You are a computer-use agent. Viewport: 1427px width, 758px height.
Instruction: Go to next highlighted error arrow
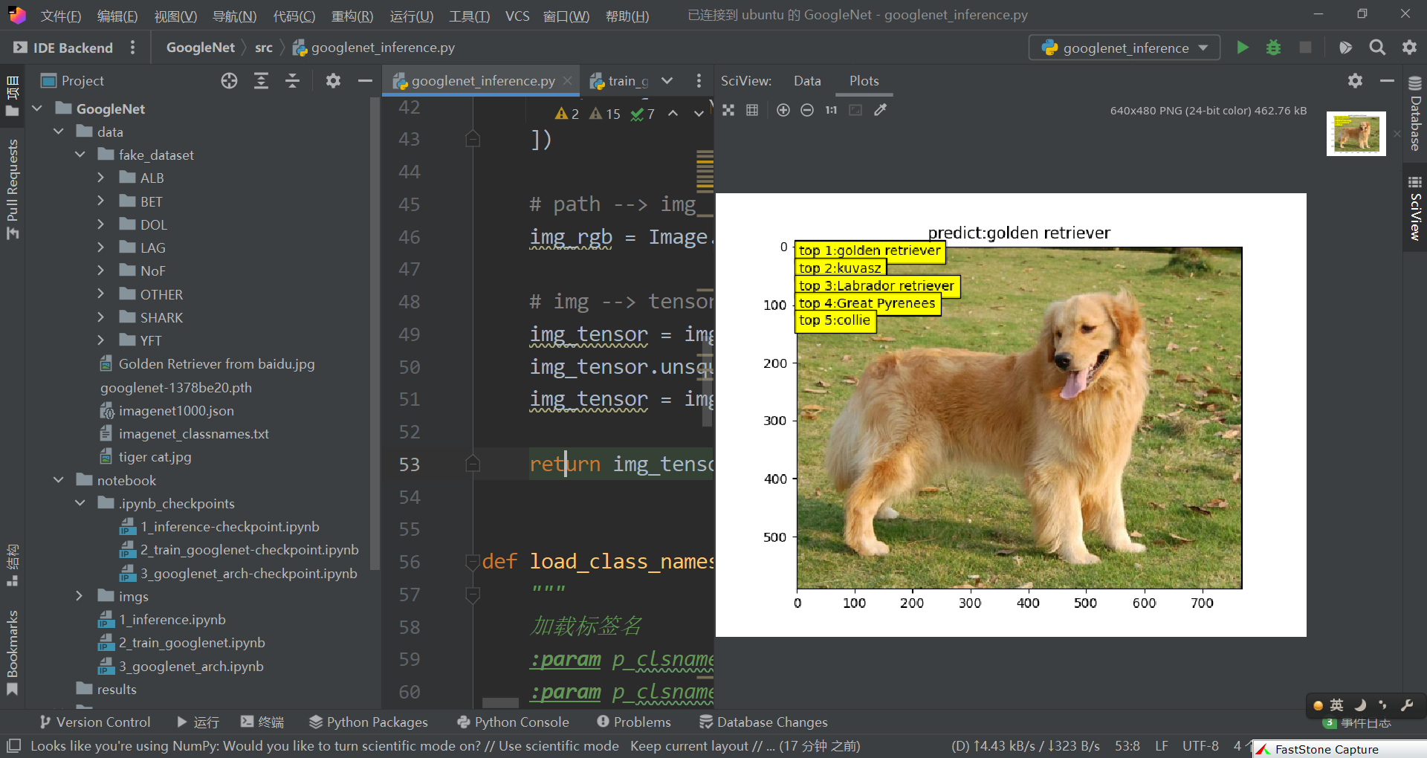(699, 114)
